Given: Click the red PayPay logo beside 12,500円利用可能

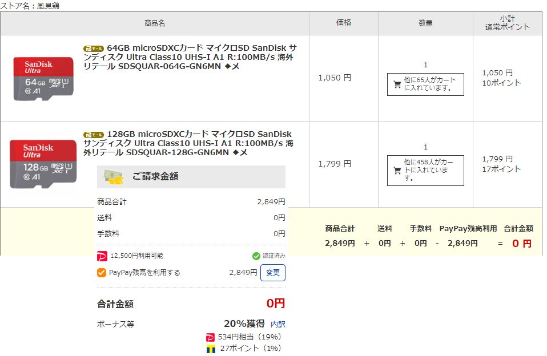Looking at the screenshot, I should pos(102,256).
